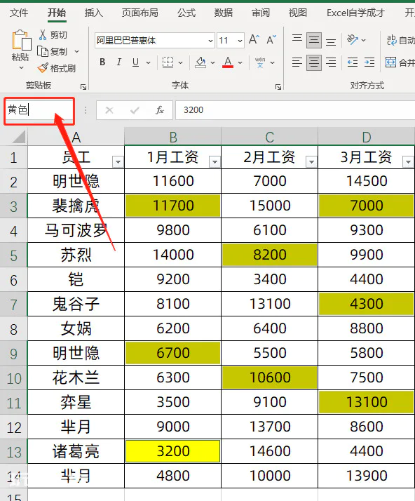Select bright yellow cell 3200
Image resolution: width=415 pixels, height=501 pixels.
pyautogui.click(x=172, y=451)
